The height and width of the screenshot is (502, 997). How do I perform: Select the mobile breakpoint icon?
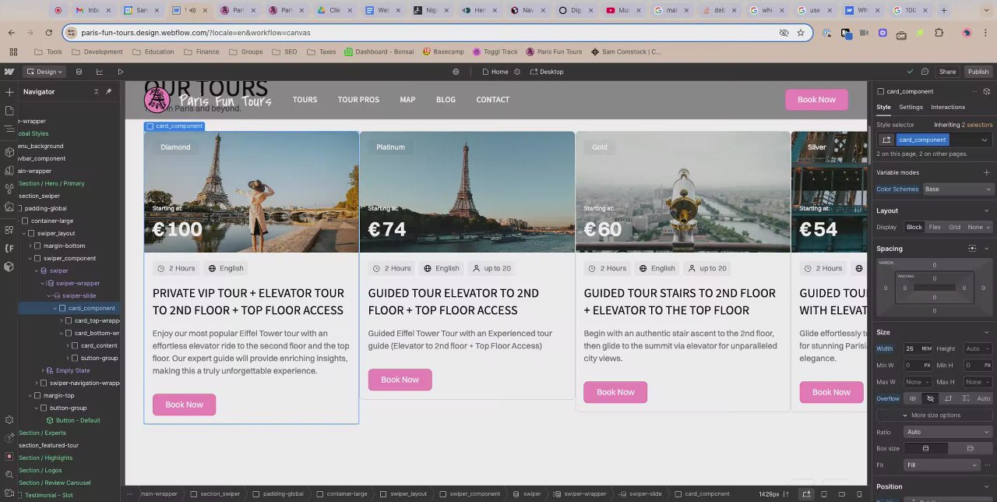(859, 494)
